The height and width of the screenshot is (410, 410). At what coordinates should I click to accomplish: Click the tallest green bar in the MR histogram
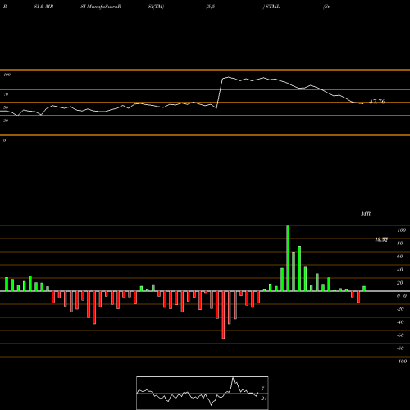(288, 258)
